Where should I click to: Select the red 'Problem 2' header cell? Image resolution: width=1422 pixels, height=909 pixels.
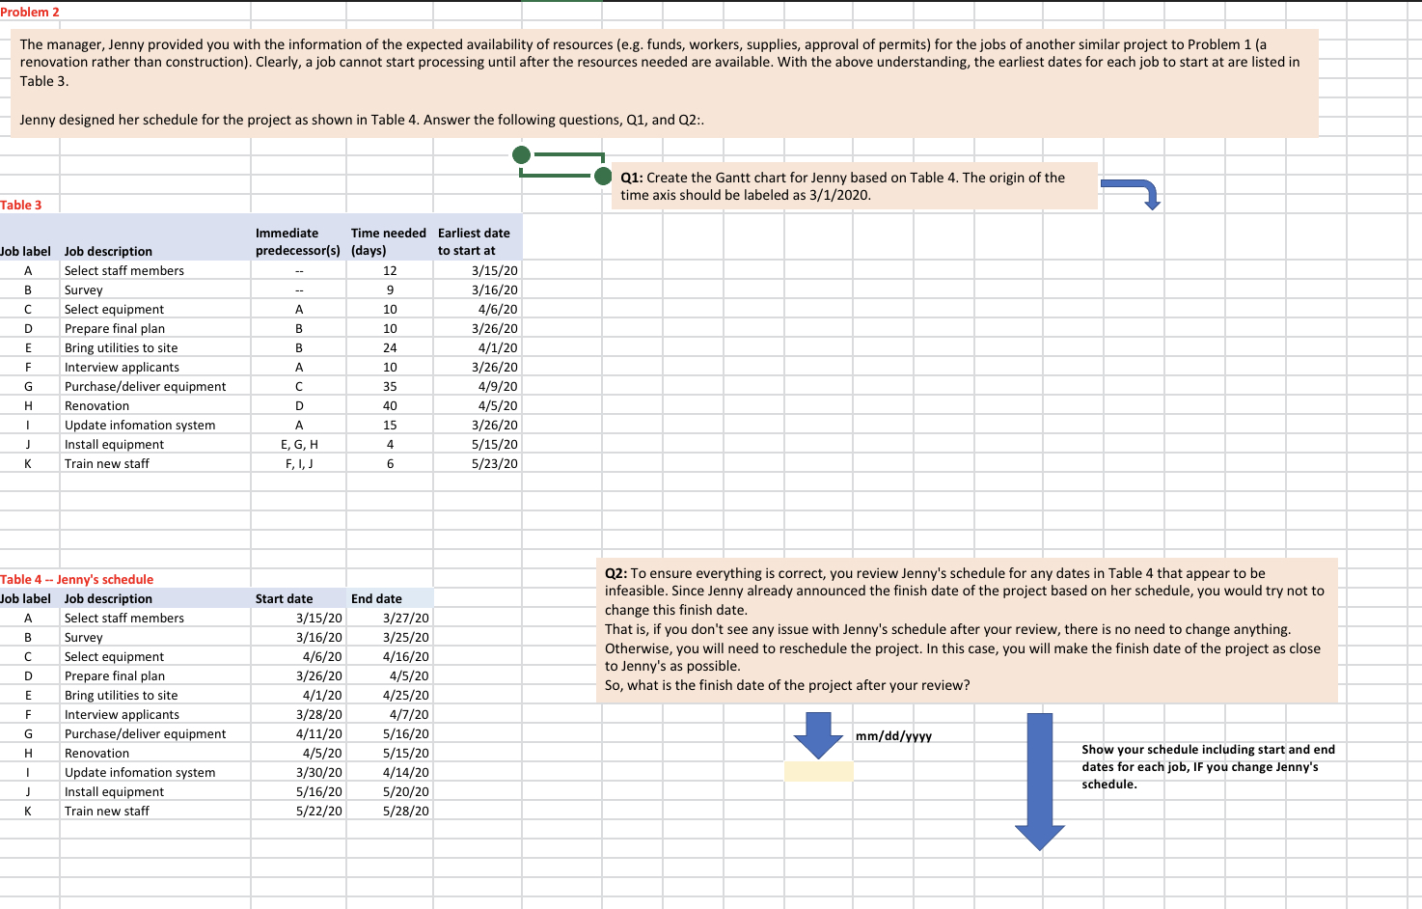point(30,12)
